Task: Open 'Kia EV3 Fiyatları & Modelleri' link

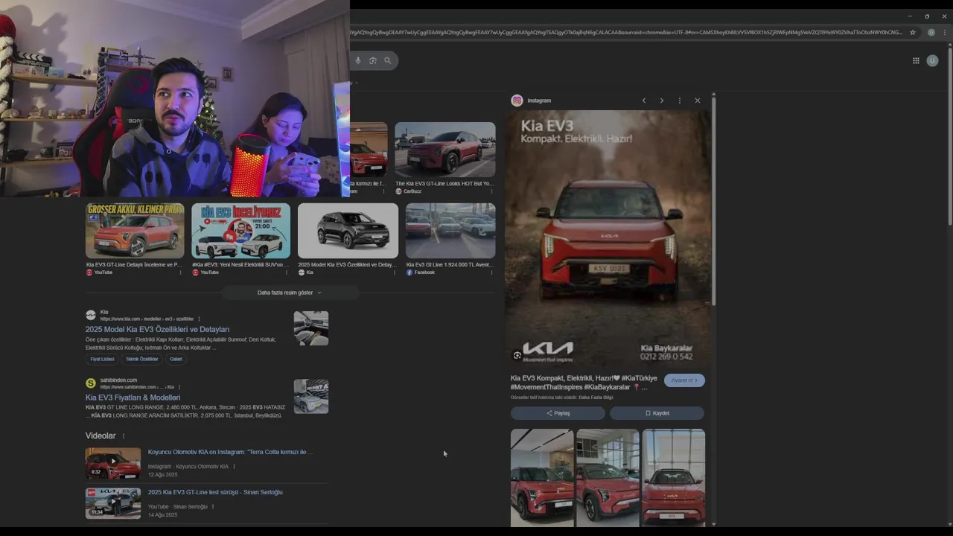Action: (x=133, y=398)
